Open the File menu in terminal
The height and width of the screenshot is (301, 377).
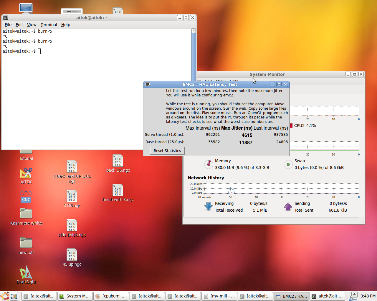8,25
